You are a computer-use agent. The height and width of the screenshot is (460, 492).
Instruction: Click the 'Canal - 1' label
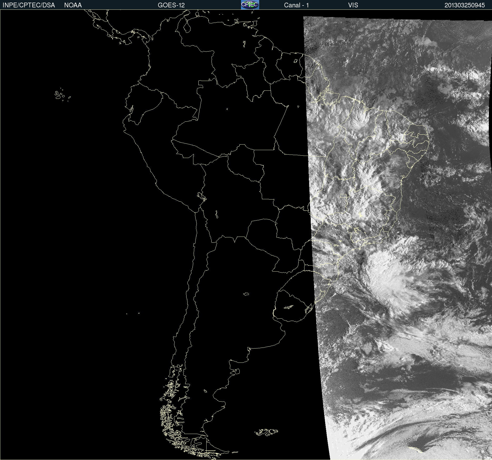click(x=296, y=5)
